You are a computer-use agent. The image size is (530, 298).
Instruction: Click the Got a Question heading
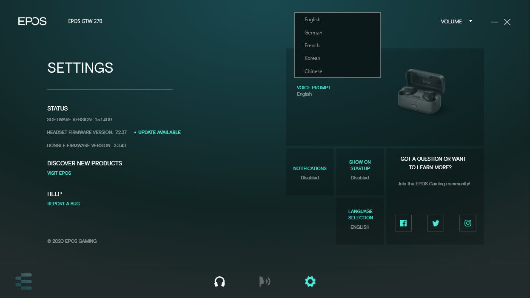(x=433, y=163)
